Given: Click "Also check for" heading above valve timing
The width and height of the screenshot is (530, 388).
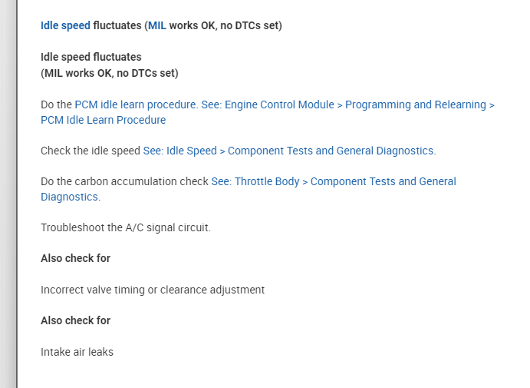Looking at the screenshot, I should (x=75, y=258).
